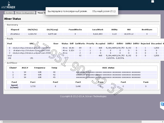The image size is (164, 123).
Task: Click the BestShare column header
Action: click(147, 30)
